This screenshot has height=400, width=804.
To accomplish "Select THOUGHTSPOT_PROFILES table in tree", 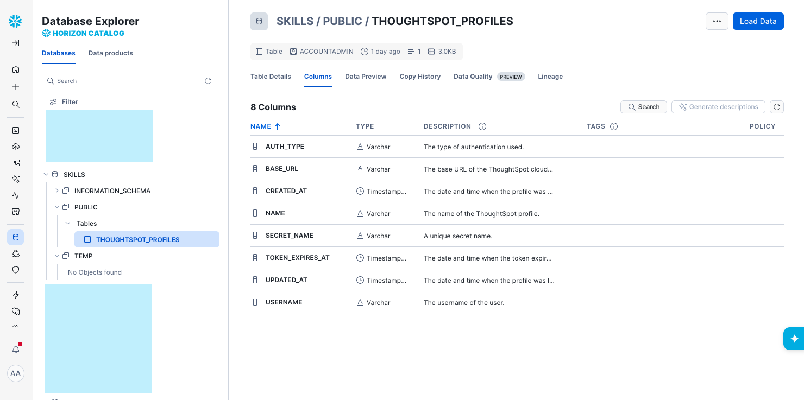I will [x=147, y=239].
